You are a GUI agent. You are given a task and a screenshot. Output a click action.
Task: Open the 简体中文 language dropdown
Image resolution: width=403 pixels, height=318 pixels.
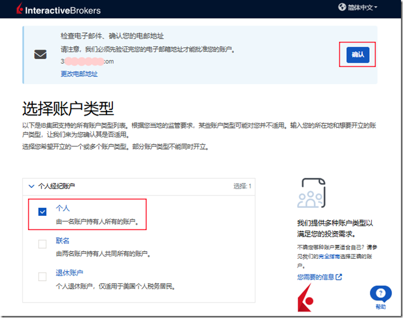pos(362,8)
